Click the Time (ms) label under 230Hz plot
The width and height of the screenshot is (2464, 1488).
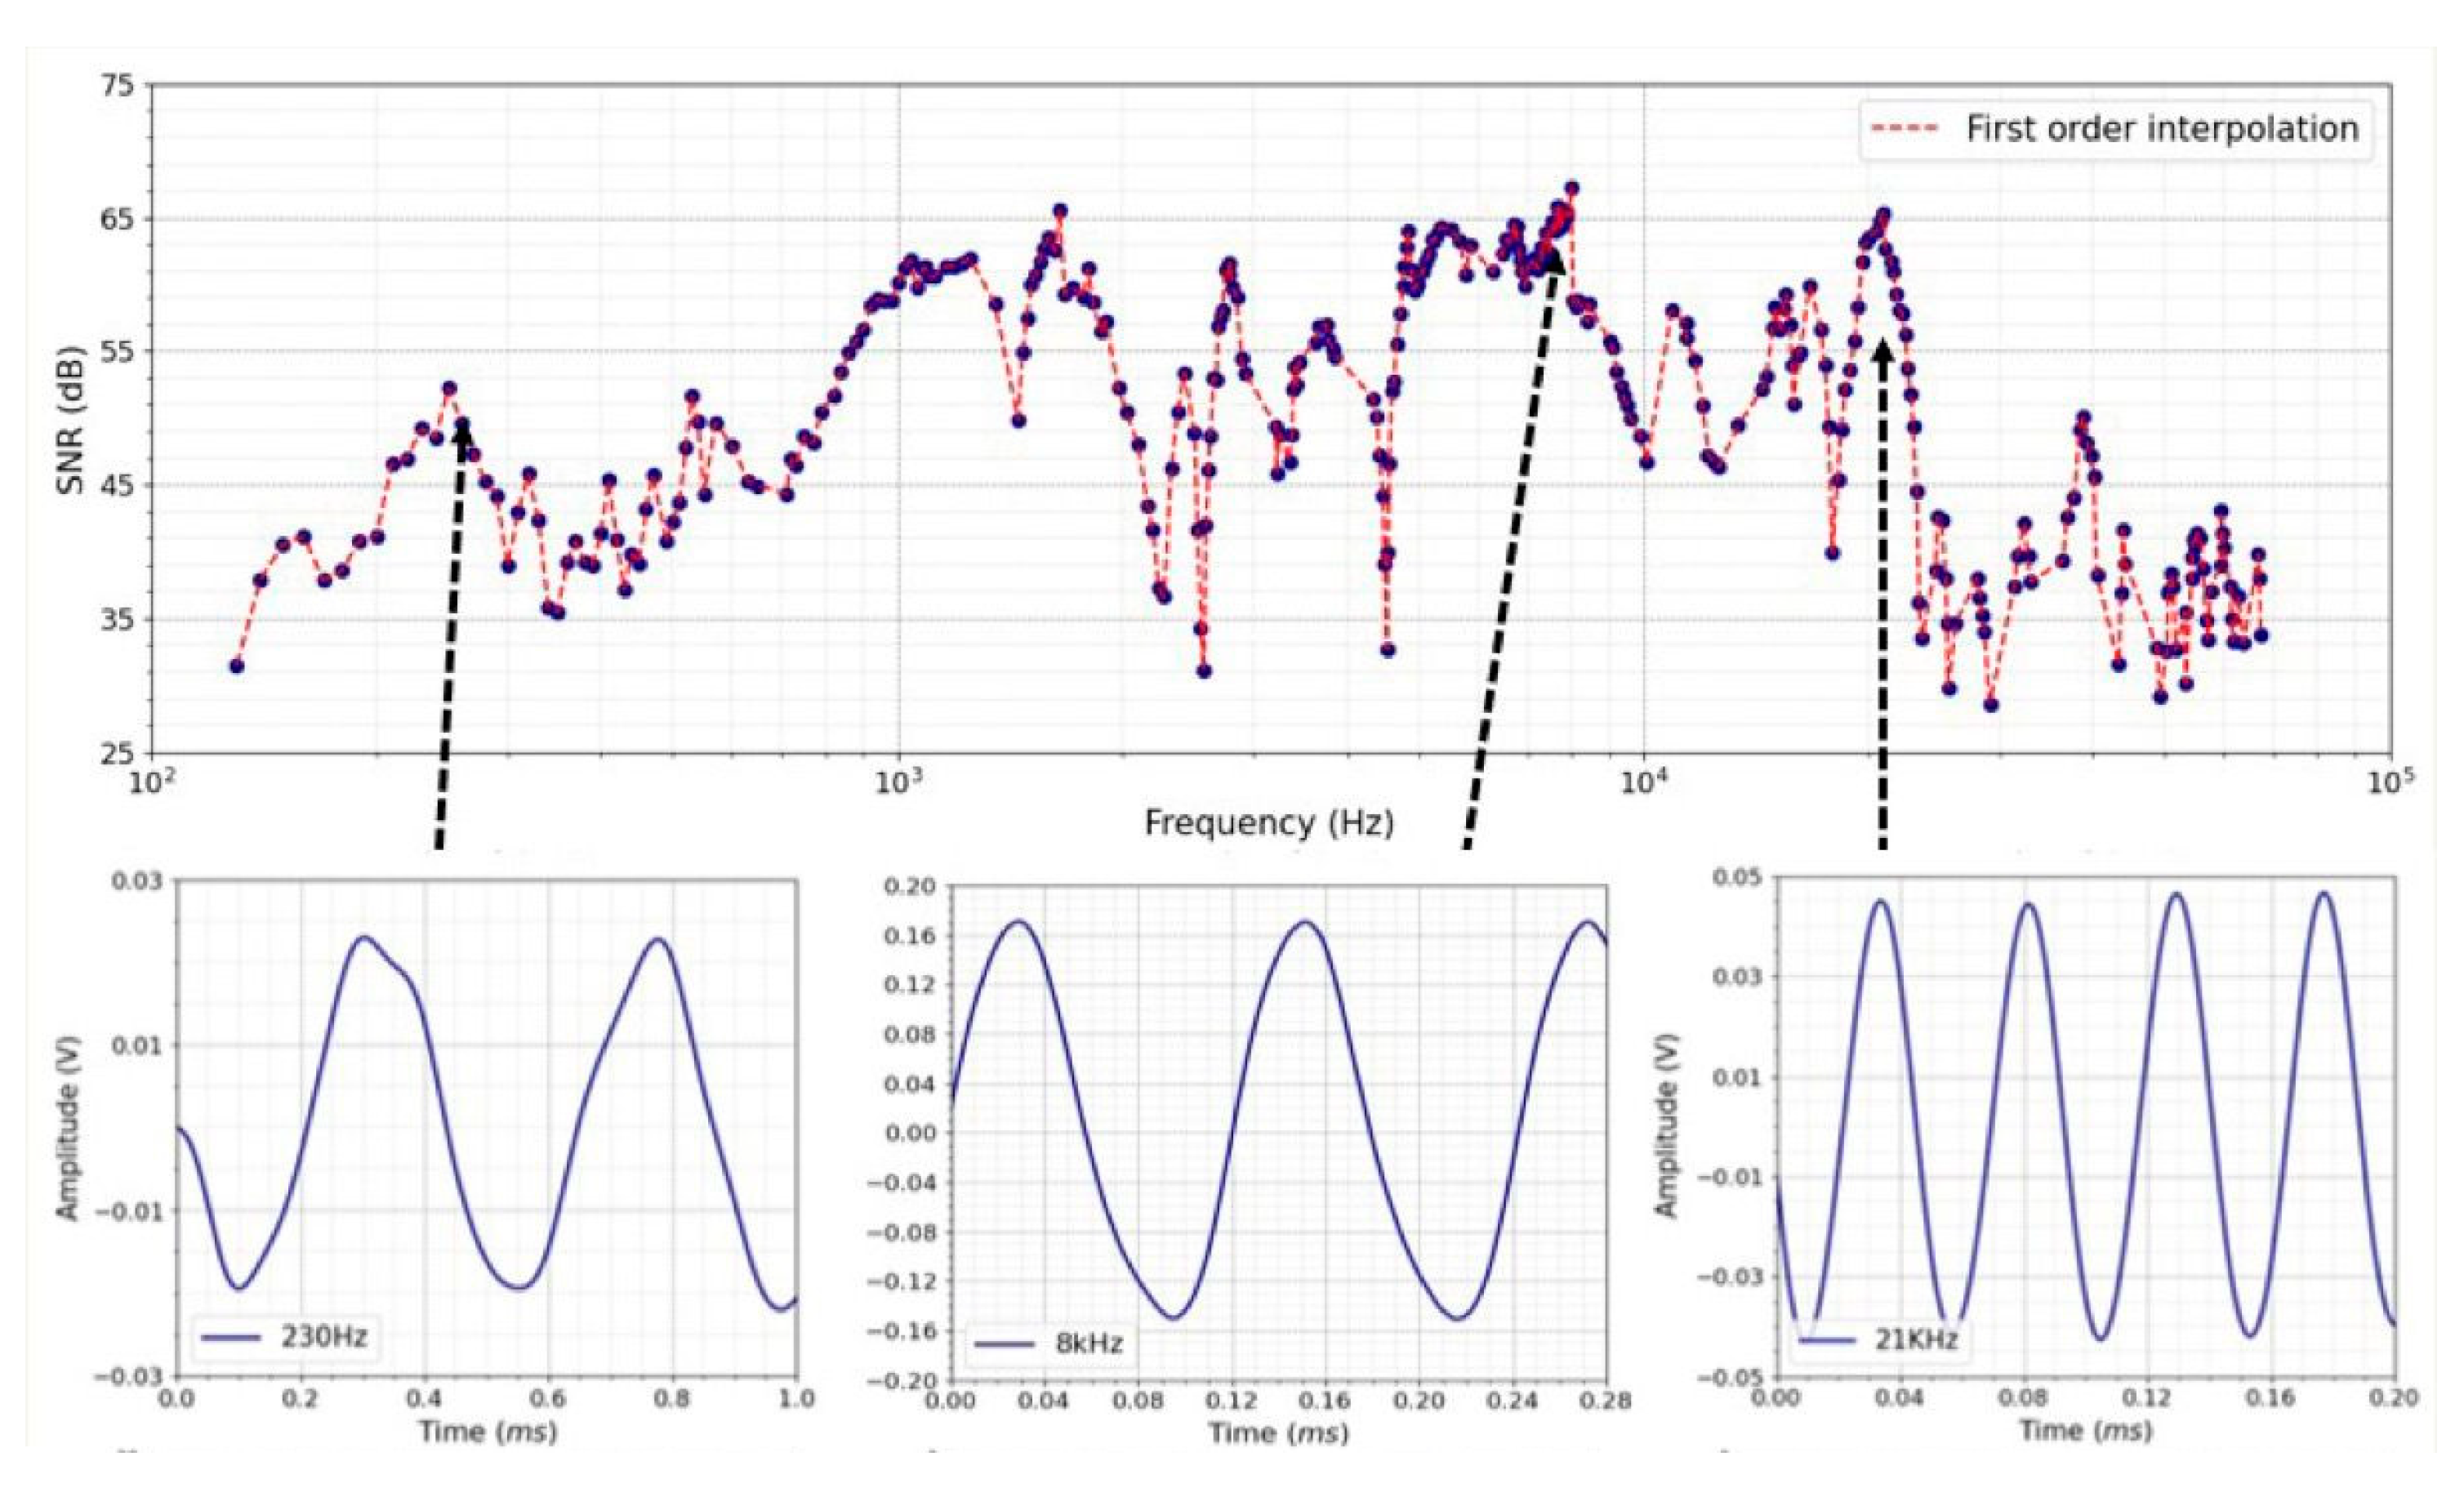(487, 1431)
